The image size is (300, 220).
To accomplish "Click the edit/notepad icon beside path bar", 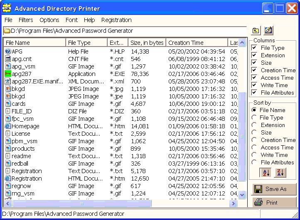I will click(268, 31).
